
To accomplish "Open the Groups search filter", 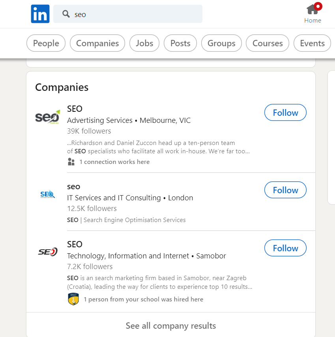I will click(x=221, y=43).
